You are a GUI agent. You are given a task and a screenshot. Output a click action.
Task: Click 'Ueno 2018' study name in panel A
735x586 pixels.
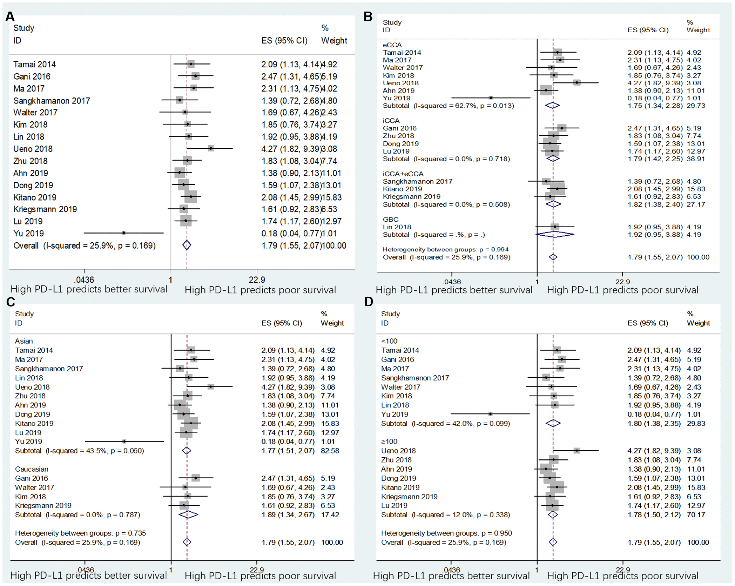[33, 149]
